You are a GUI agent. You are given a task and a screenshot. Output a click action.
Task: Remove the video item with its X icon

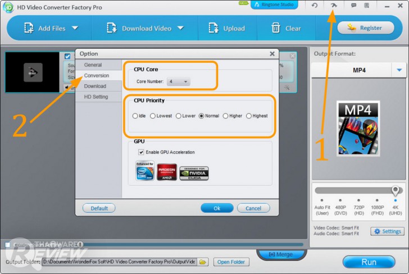[292, 56]
